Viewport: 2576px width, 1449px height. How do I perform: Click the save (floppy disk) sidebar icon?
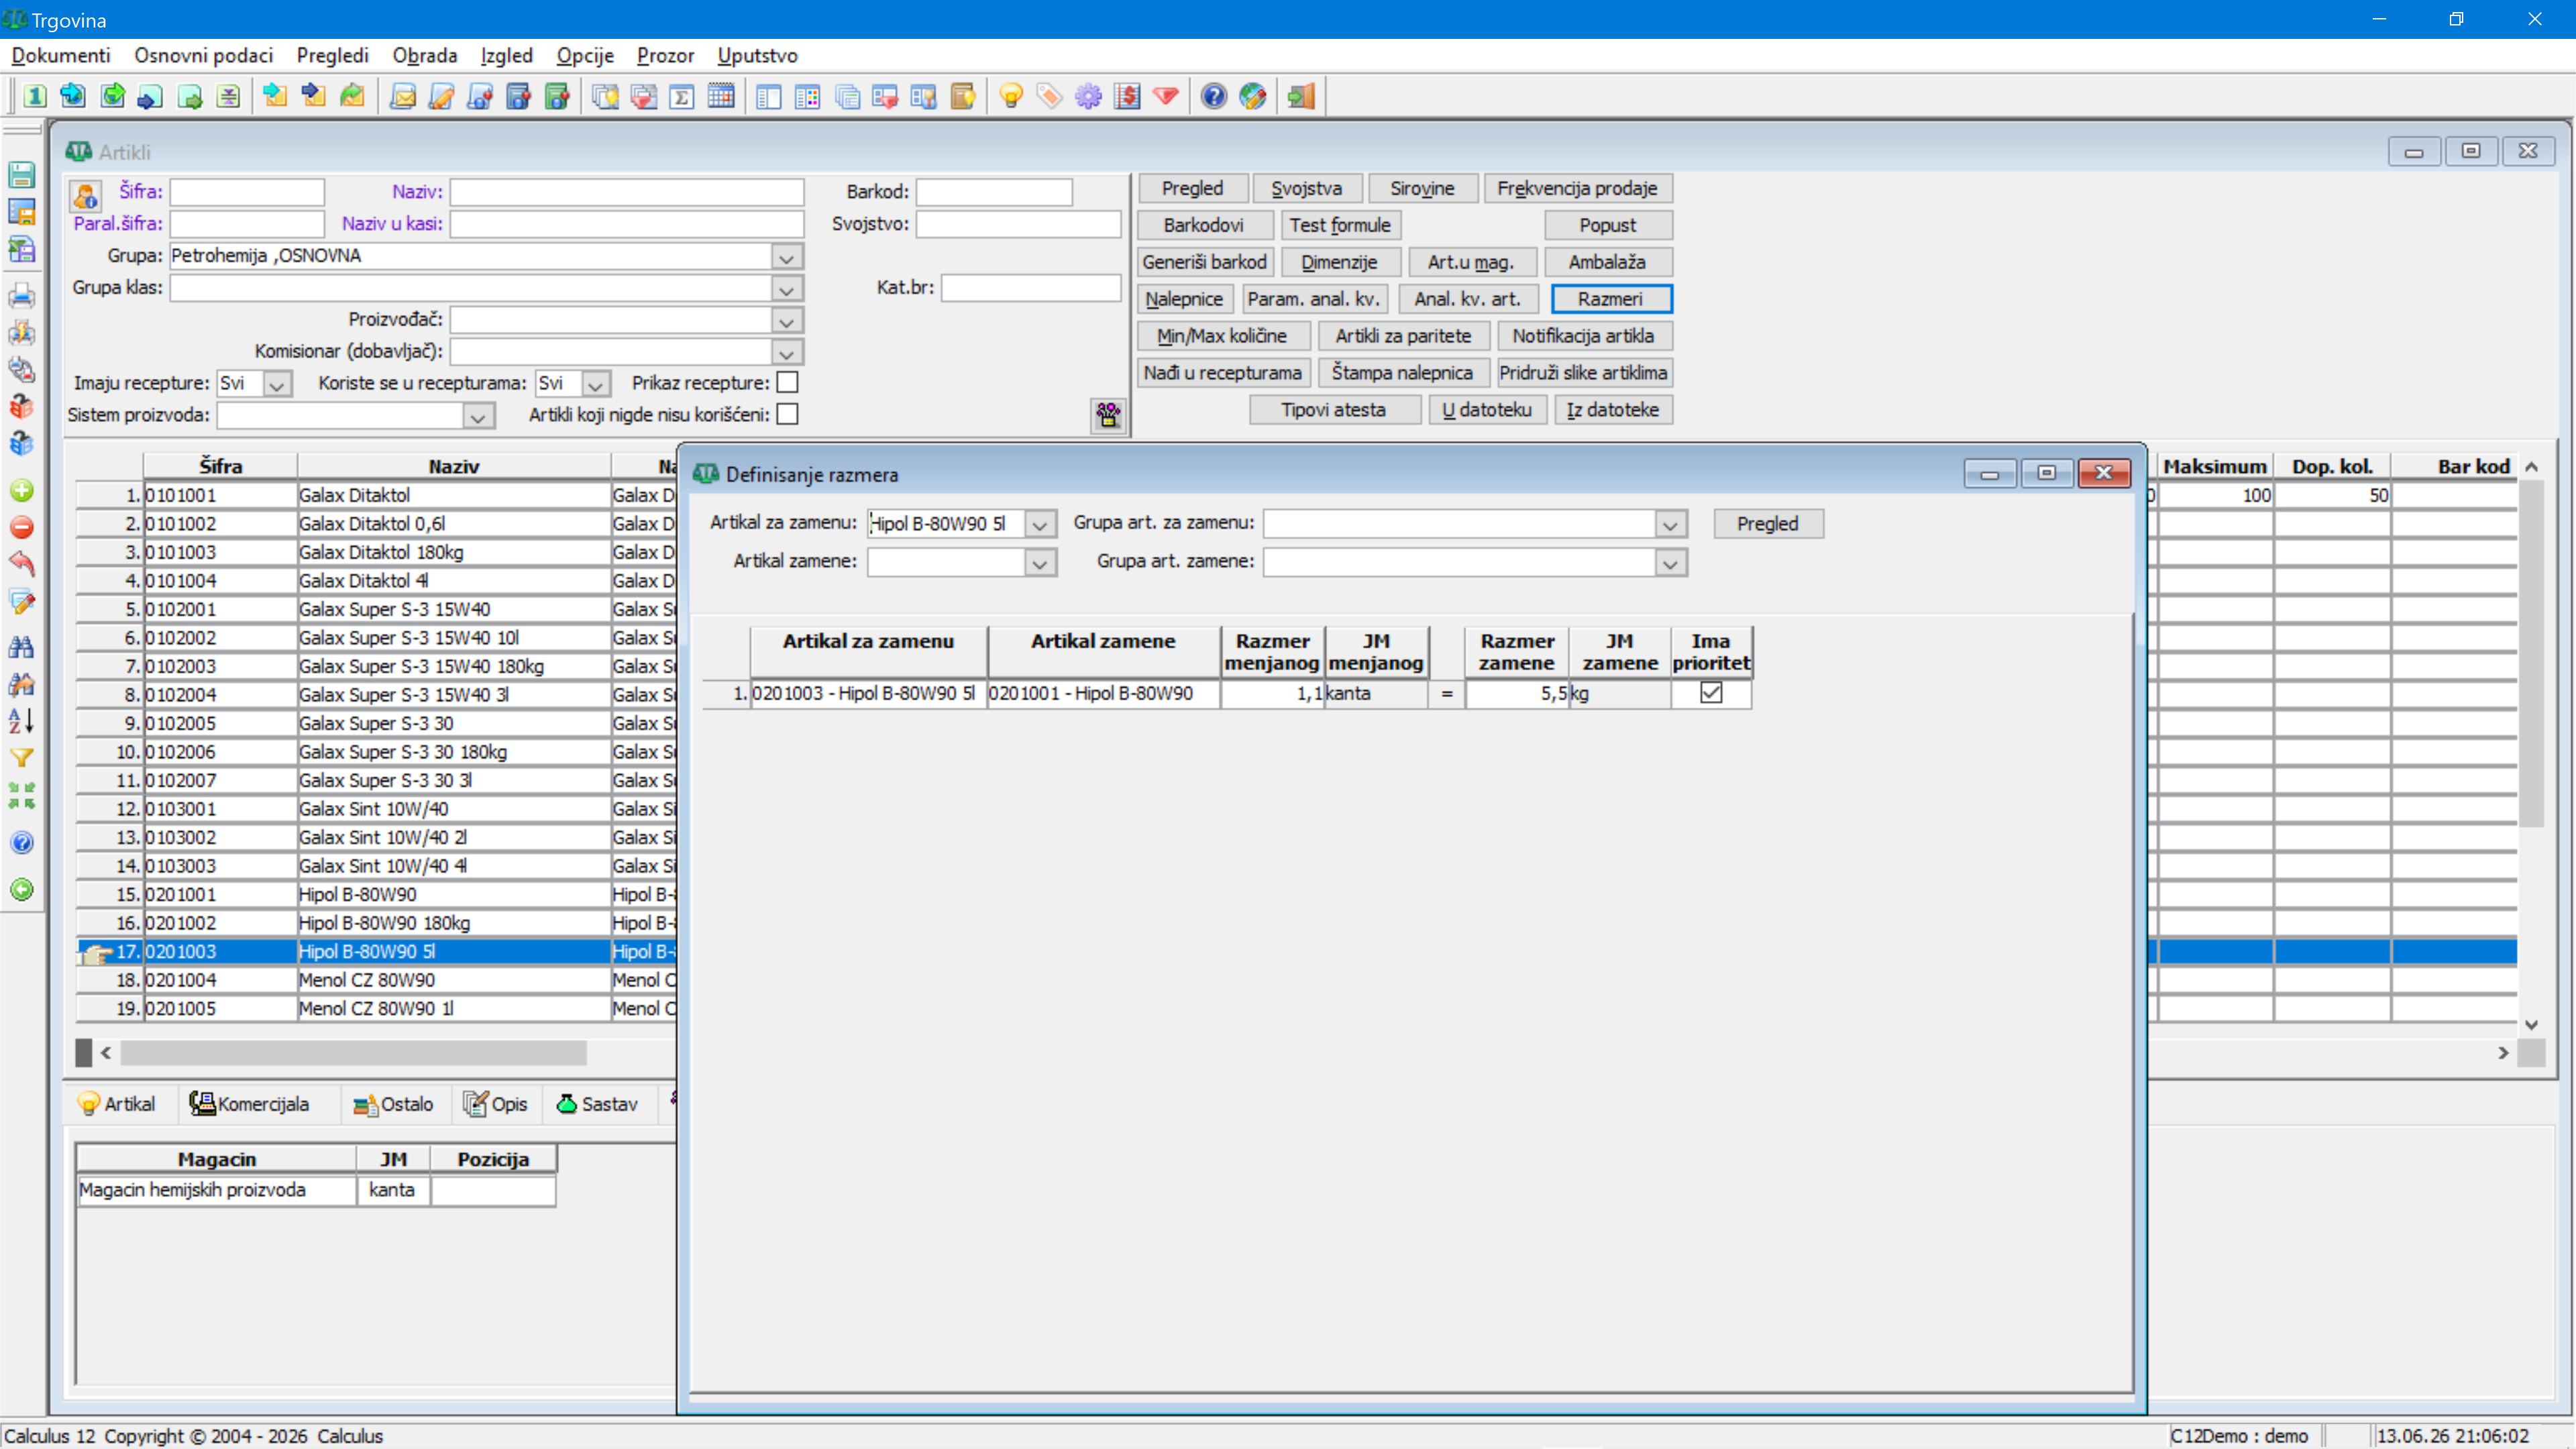22,175
